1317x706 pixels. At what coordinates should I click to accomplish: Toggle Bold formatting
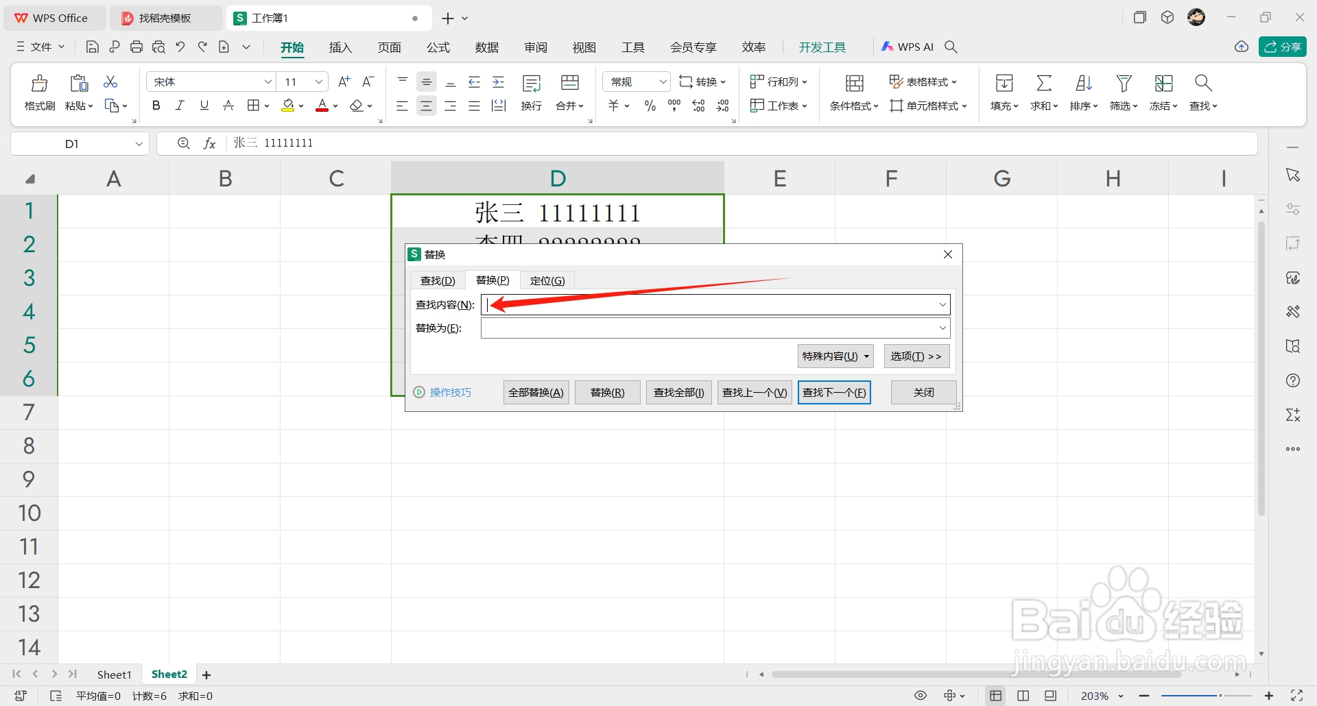[156, 106]
